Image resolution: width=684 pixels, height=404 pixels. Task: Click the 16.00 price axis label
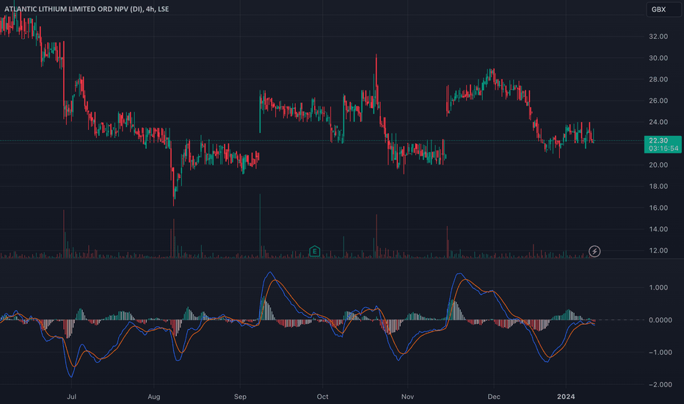point(658,207)
